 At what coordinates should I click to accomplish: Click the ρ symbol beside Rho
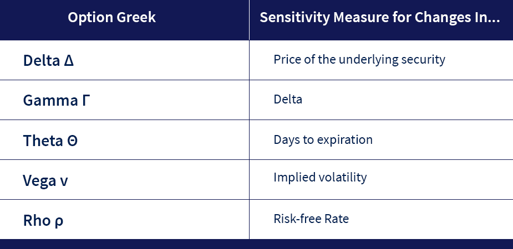59,221
